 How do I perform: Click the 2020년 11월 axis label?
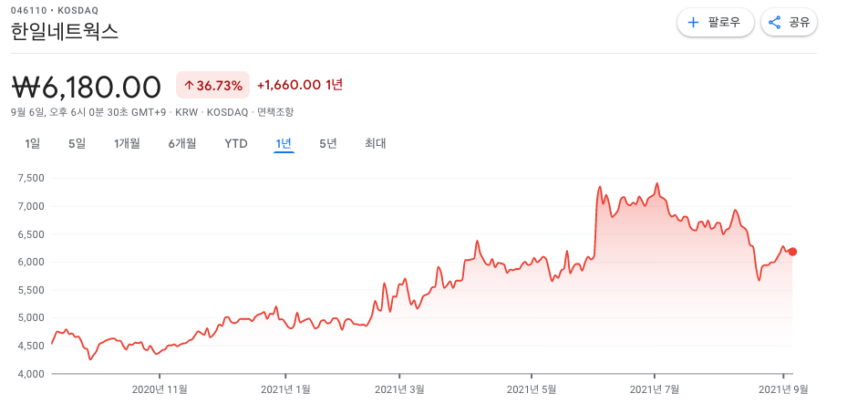coord(160,388)
